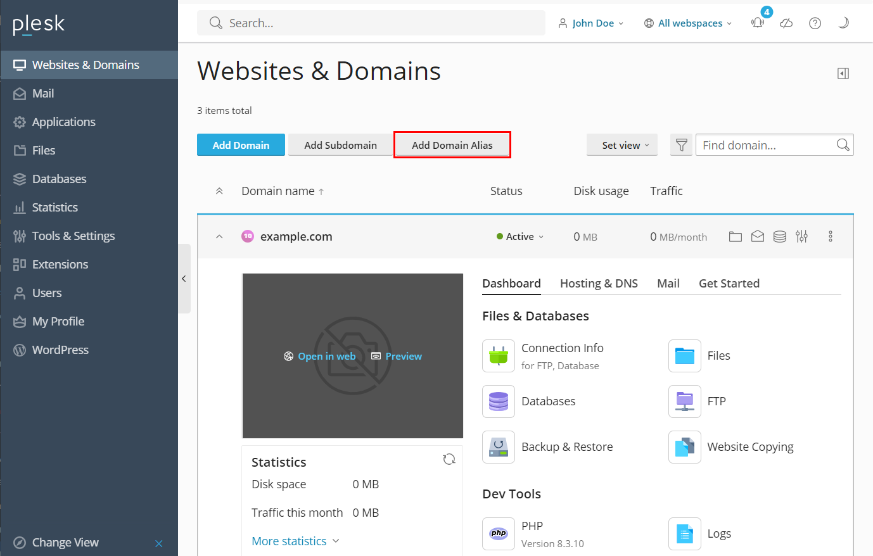Refresh the Statistics panel
Viewport: 873px width, 556px height.
449,459
